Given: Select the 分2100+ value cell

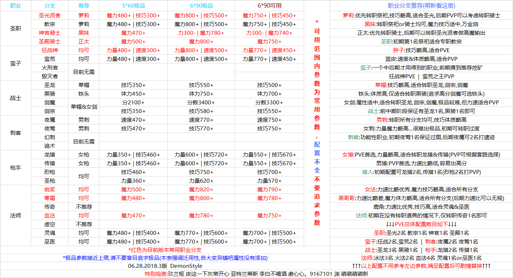Looking at the screenshot, I should point(133,103).
